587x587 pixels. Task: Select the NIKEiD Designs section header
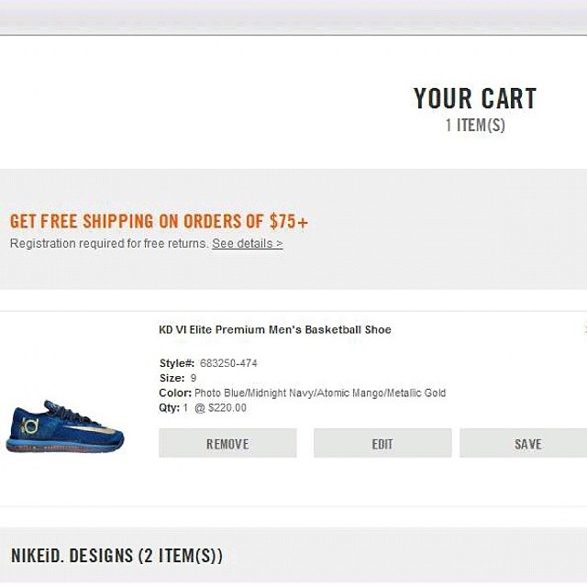coord(116,556)
